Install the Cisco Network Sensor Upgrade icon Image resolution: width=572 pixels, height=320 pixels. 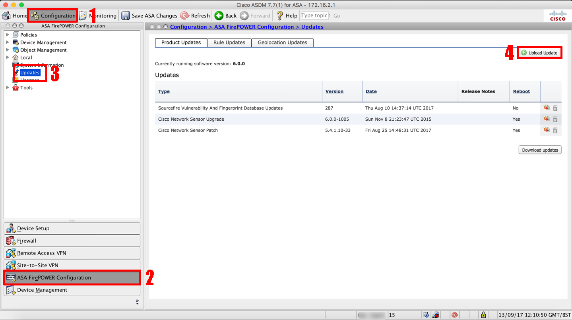[x=547, y=119]
